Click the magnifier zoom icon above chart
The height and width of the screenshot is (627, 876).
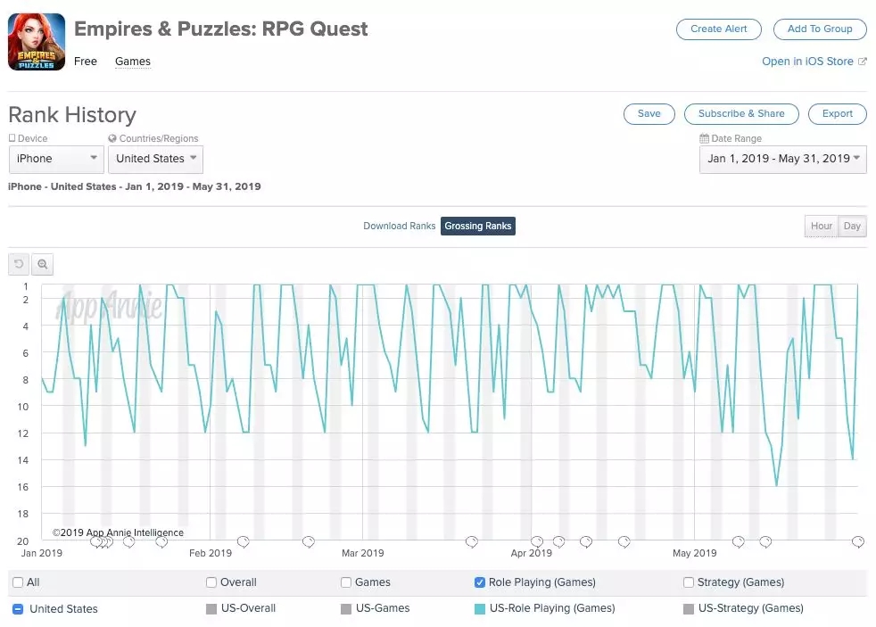click(42, 264)
